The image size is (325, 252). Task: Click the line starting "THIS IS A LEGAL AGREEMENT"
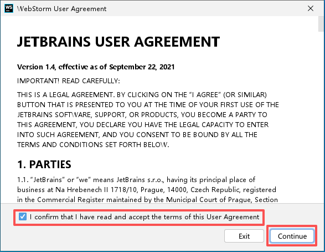(x=142, y=95)
